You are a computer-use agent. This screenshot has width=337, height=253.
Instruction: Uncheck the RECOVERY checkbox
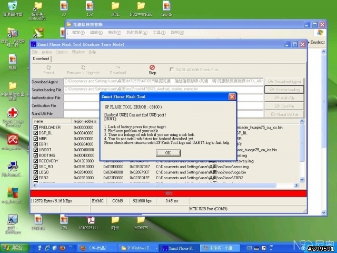36,161
